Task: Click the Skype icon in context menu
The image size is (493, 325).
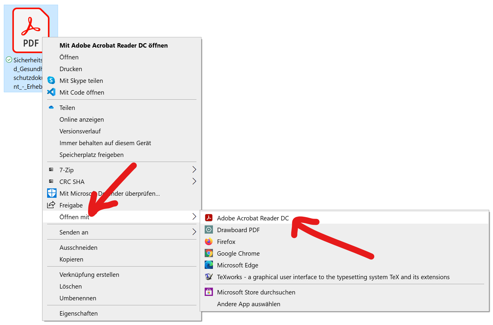Action: 51,80
